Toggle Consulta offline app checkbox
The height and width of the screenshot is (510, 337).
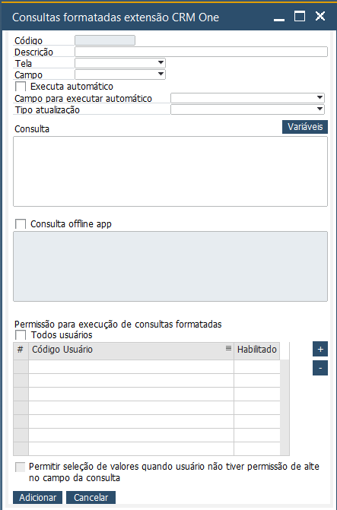coord(21,224)
